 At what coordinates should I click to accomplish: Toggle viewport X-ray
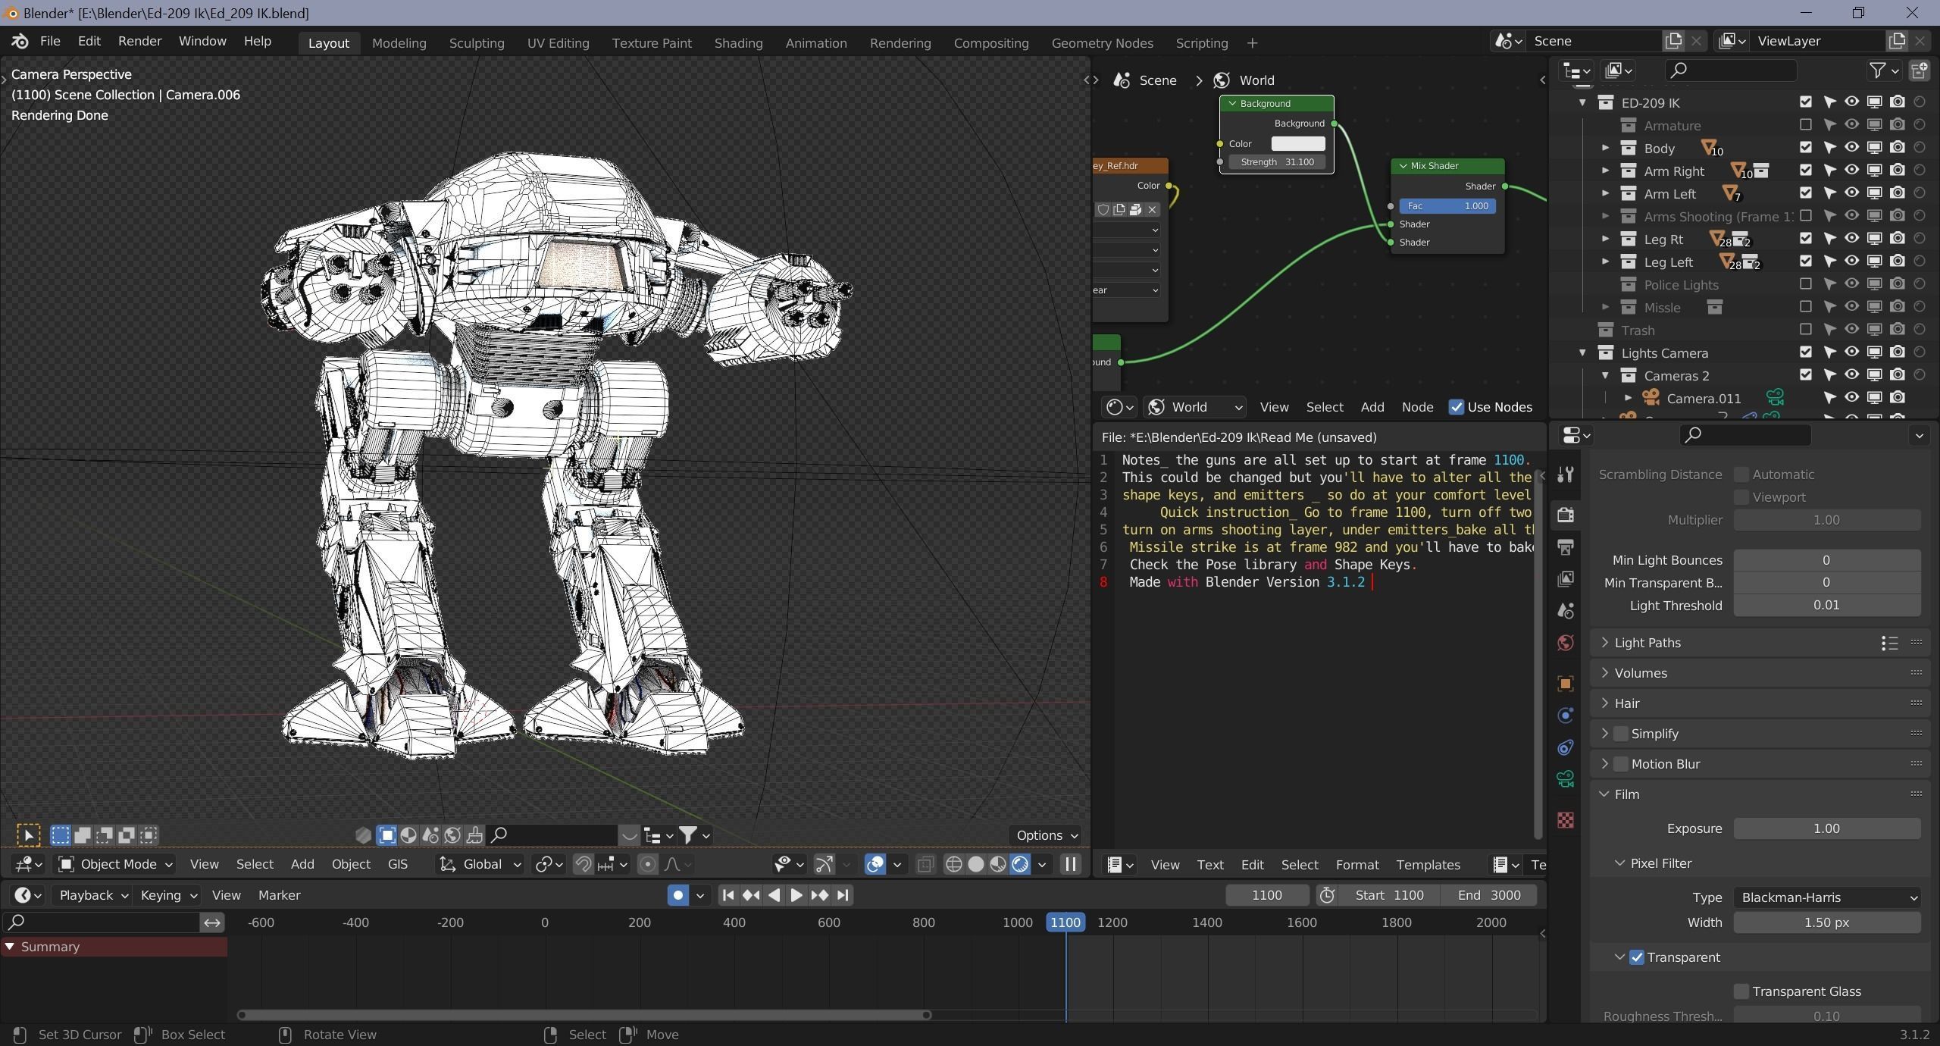coord(925,864)
